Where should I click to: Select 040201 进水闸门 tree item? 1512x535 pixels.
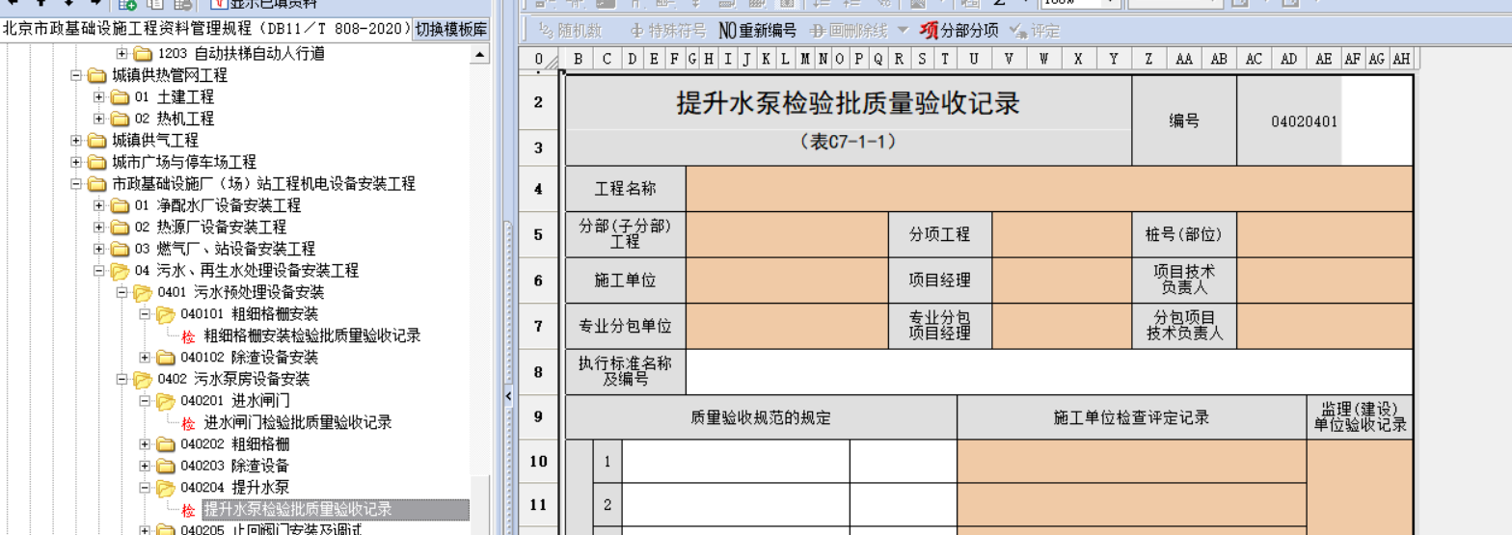[x=235, y=401]
